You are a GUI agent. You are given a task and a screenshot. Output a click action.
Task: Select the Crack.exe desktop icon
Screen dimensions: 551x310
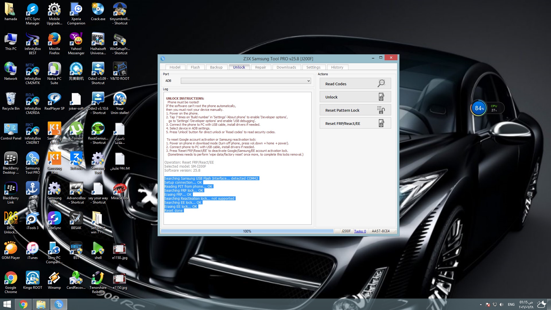(x=98, y=12)
